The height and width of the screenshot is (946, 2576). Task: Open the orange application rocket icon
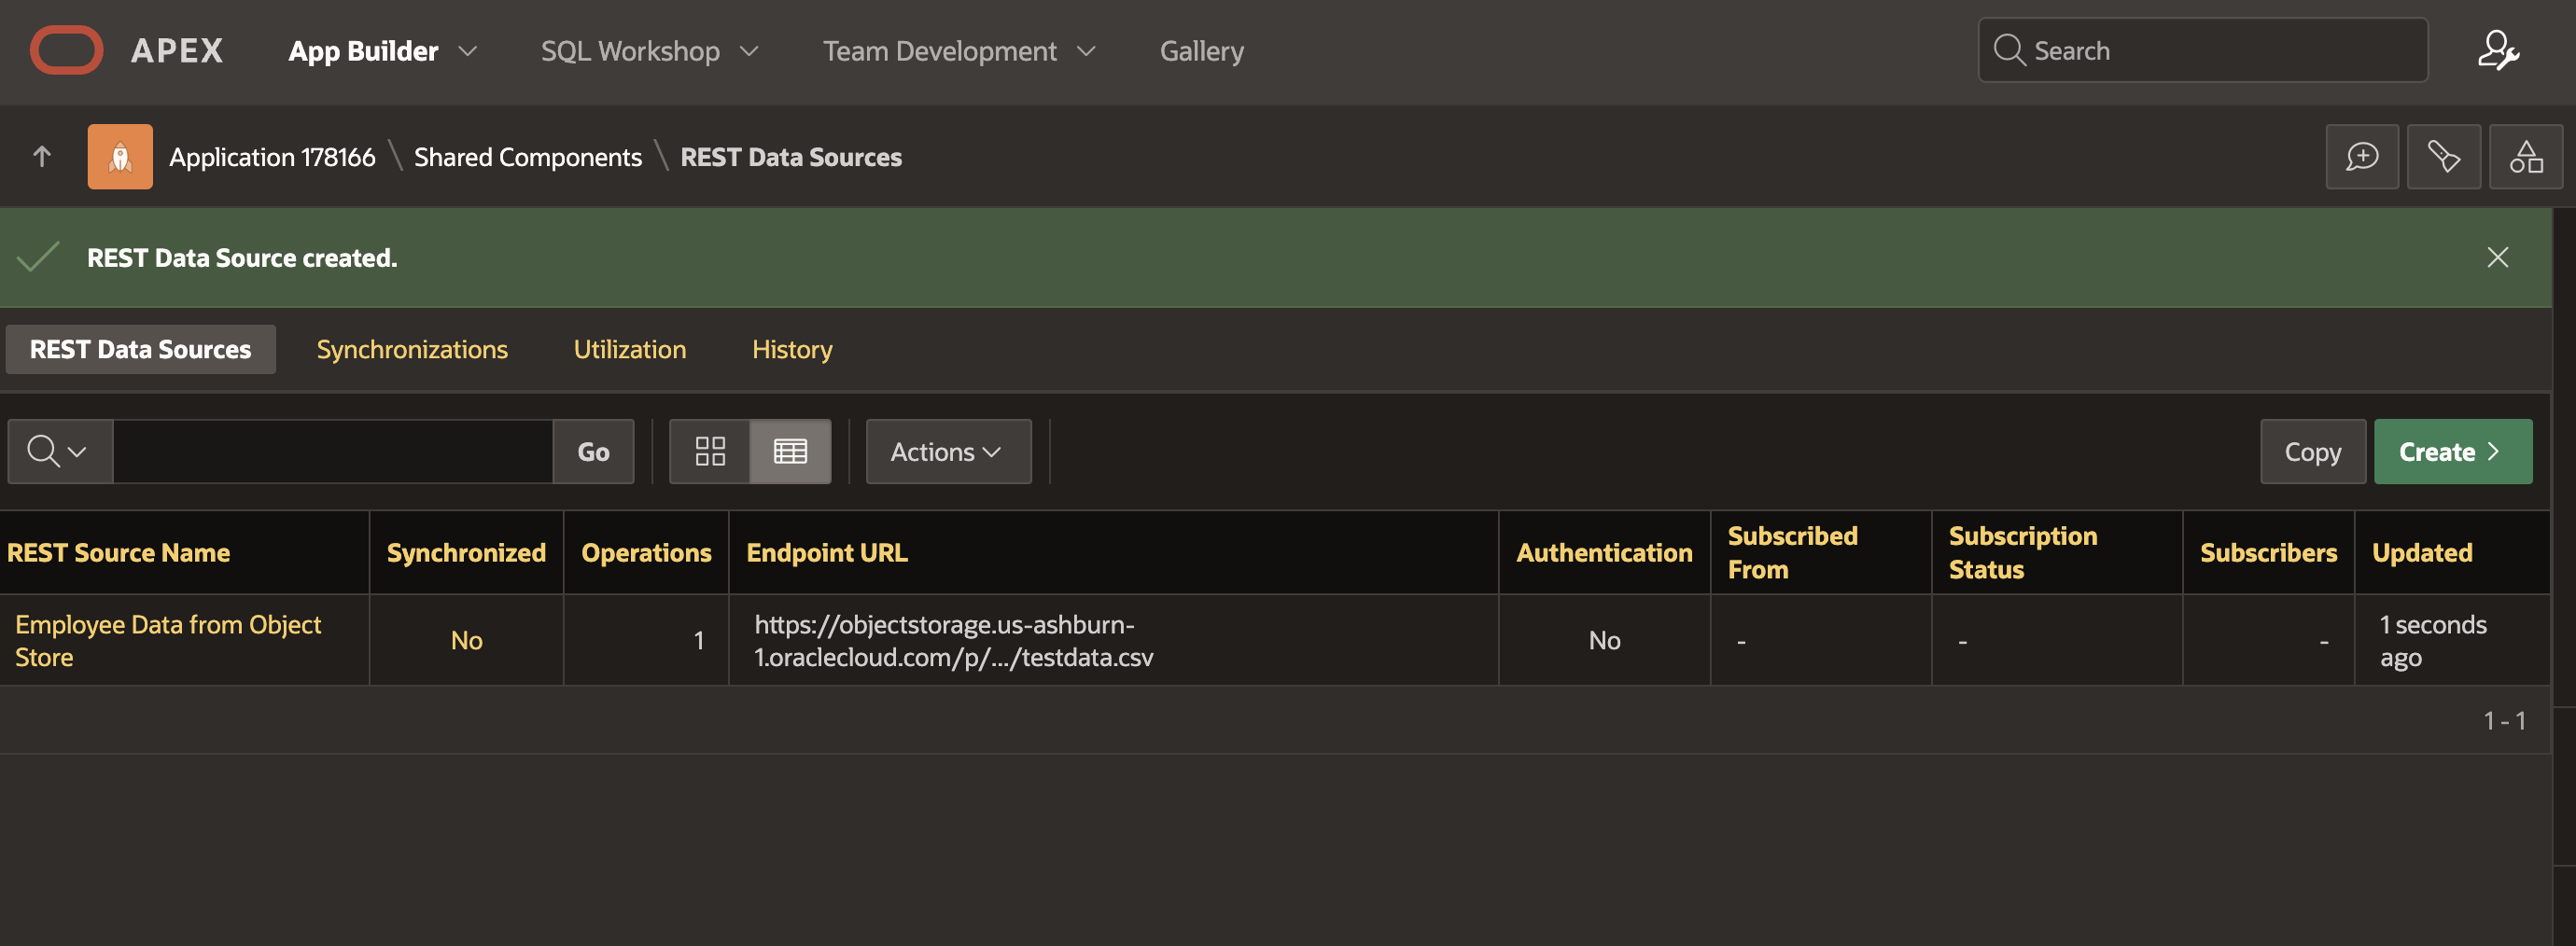(x=120, y=157)
